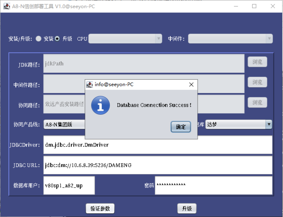Screen dimensions: 283x217
Task: Click the app icon in main title bar
Action: 7,6
